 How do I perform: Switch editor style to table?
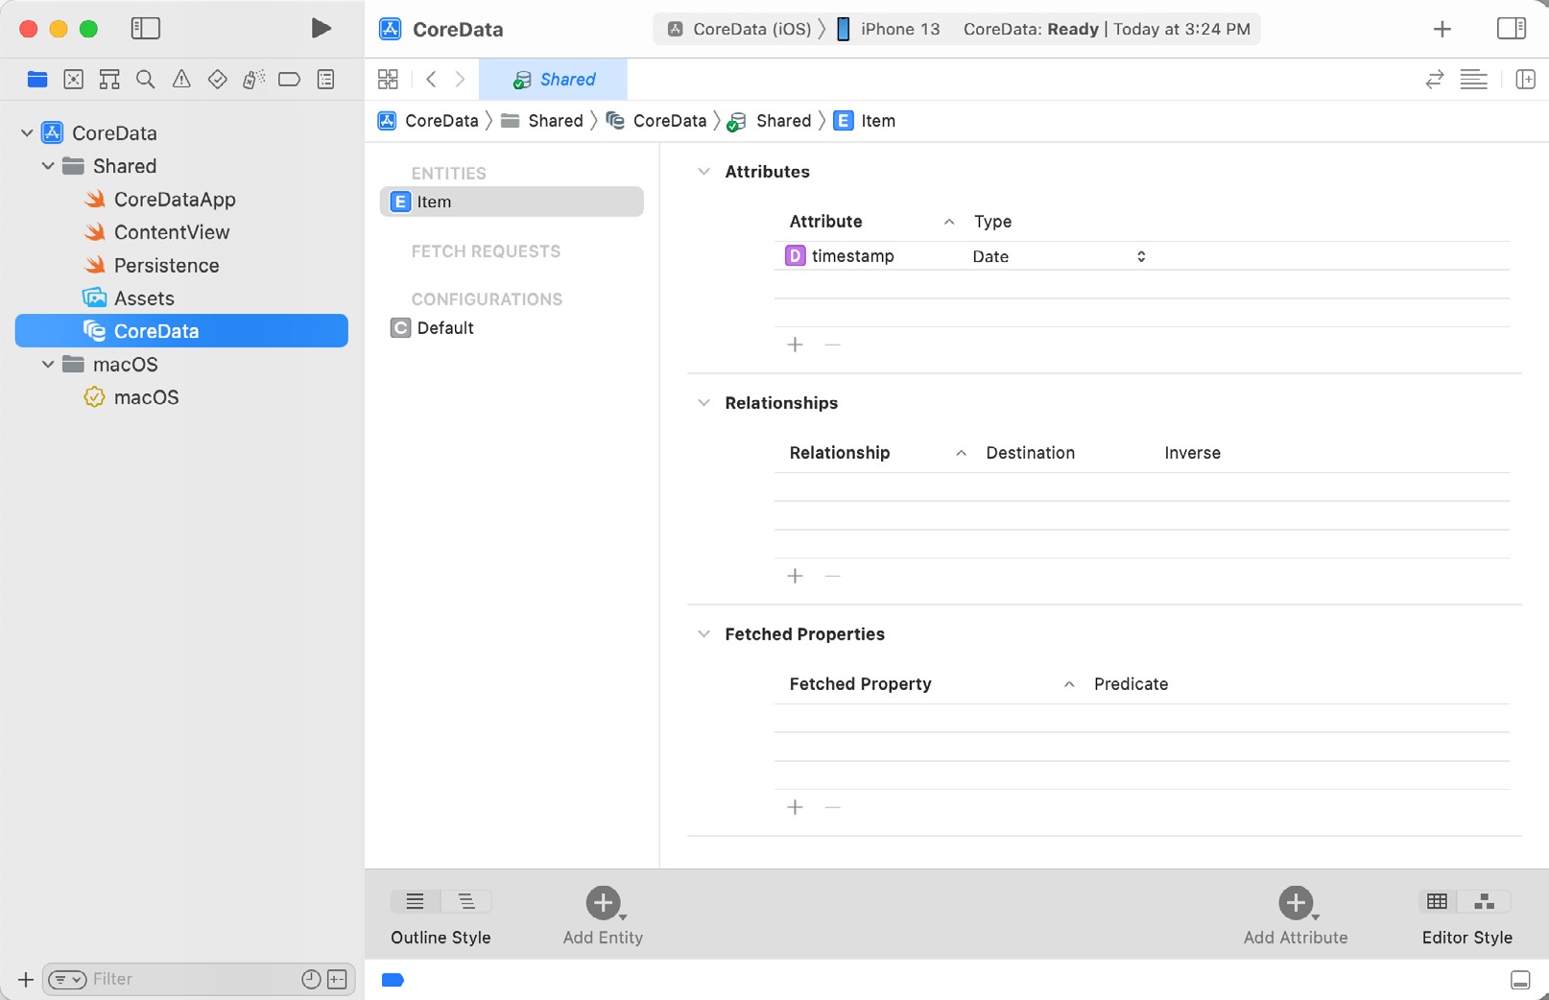pos(1437,901)
